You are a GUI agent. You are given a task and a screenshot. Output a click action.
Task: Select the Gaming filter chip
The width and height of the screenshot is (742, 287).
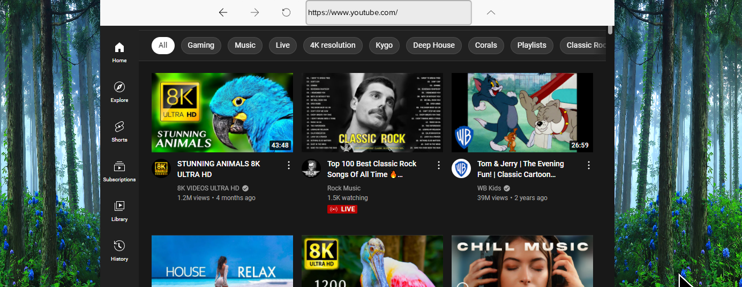201,46
